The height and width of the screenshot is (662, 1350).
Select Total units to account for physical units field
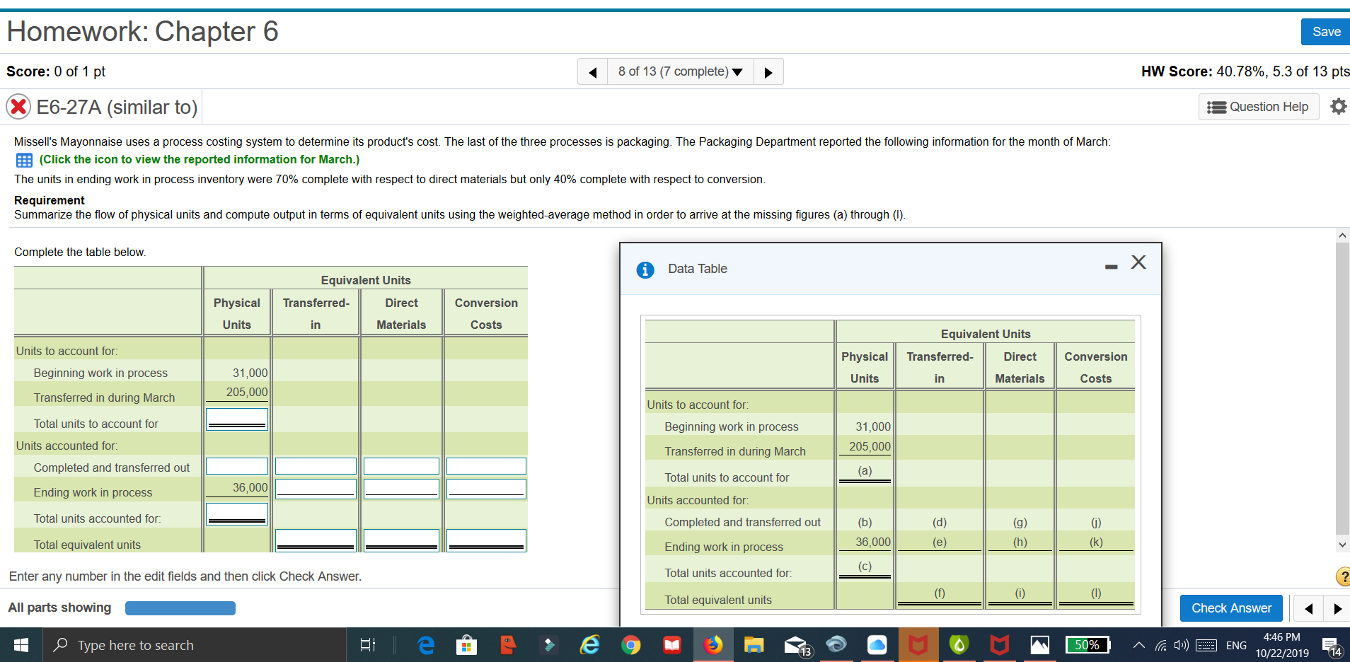click(x=237, y=419)
